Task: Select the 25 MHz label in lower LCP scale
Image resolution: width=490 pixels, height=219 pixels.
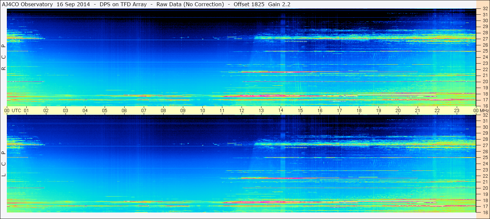Action: coord(485,158)
